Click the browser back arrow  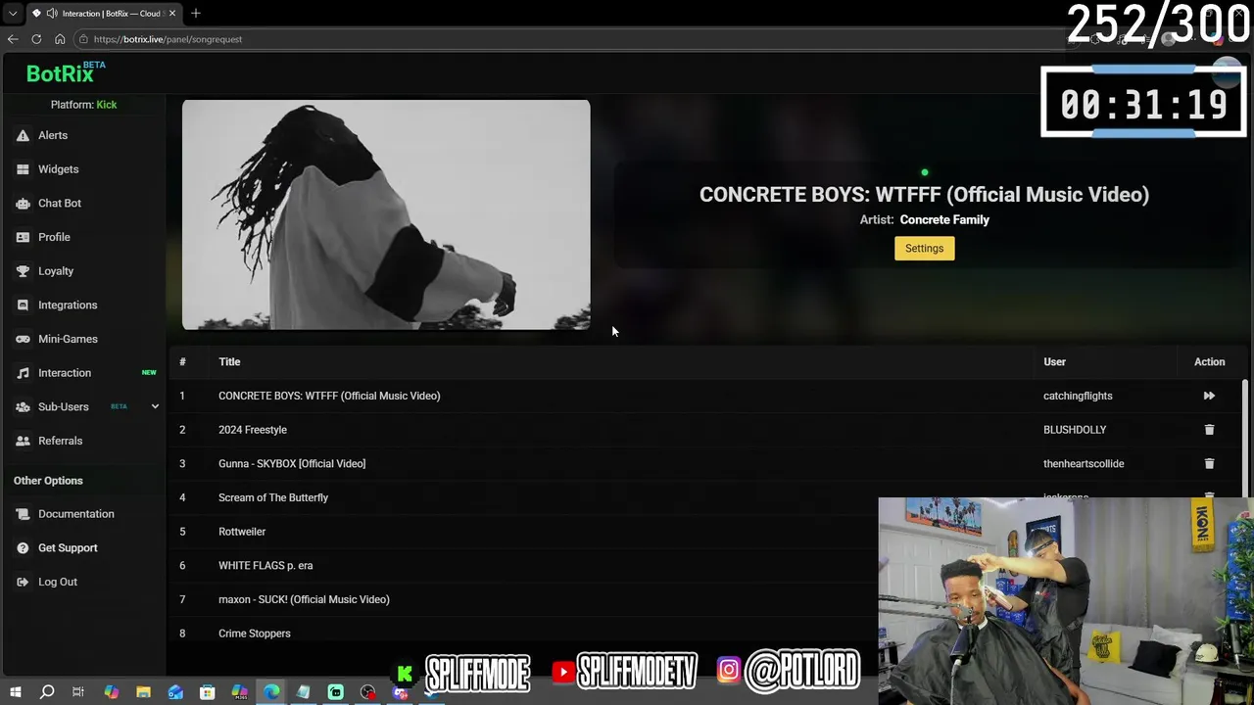coord(13,39)
